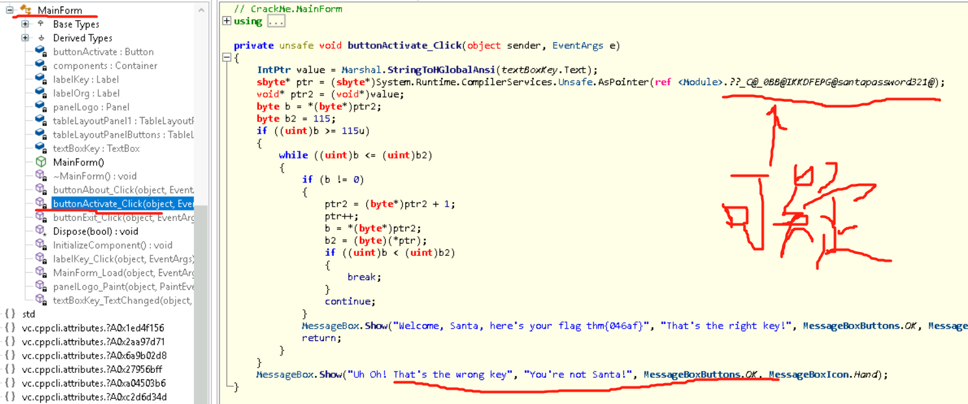Screen dimensions: 968x404
Task: Expand the Base Types node
Action: point(25,24)
